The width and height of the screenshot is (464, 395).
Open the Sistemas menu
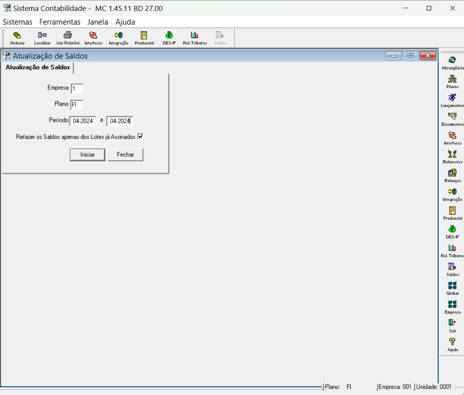[x=18, y=22]
